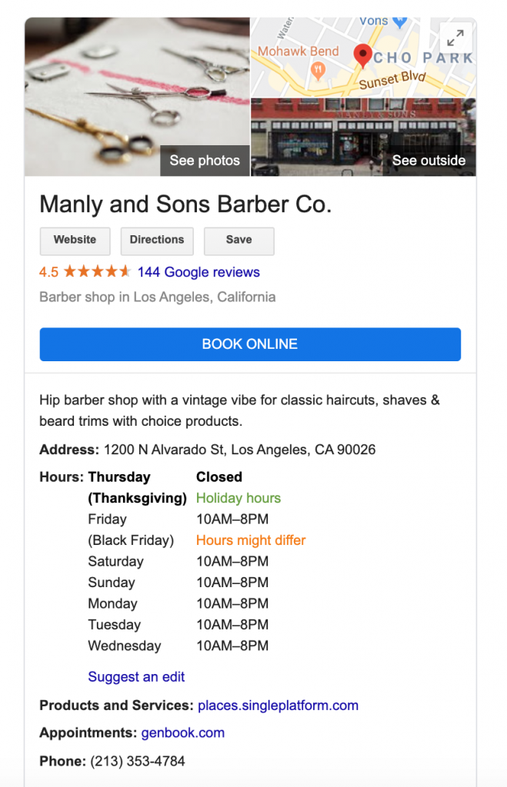Save this business listing
Viewport: 507px width, 787px height.
pos(239,241)
